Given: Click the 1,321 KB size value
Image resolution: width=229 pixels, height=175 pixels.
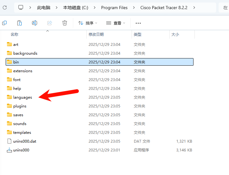Looking at the screenshot, I should tap(184, 141).
